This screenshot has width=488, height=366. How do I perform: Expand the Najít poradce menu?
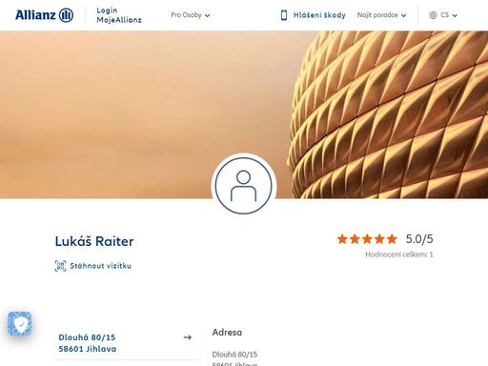click(x=381, y=15)
